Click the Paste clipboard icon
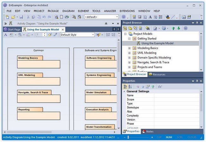Image resolution: width=206 pixels, height=142 pixels. (39, 17)
